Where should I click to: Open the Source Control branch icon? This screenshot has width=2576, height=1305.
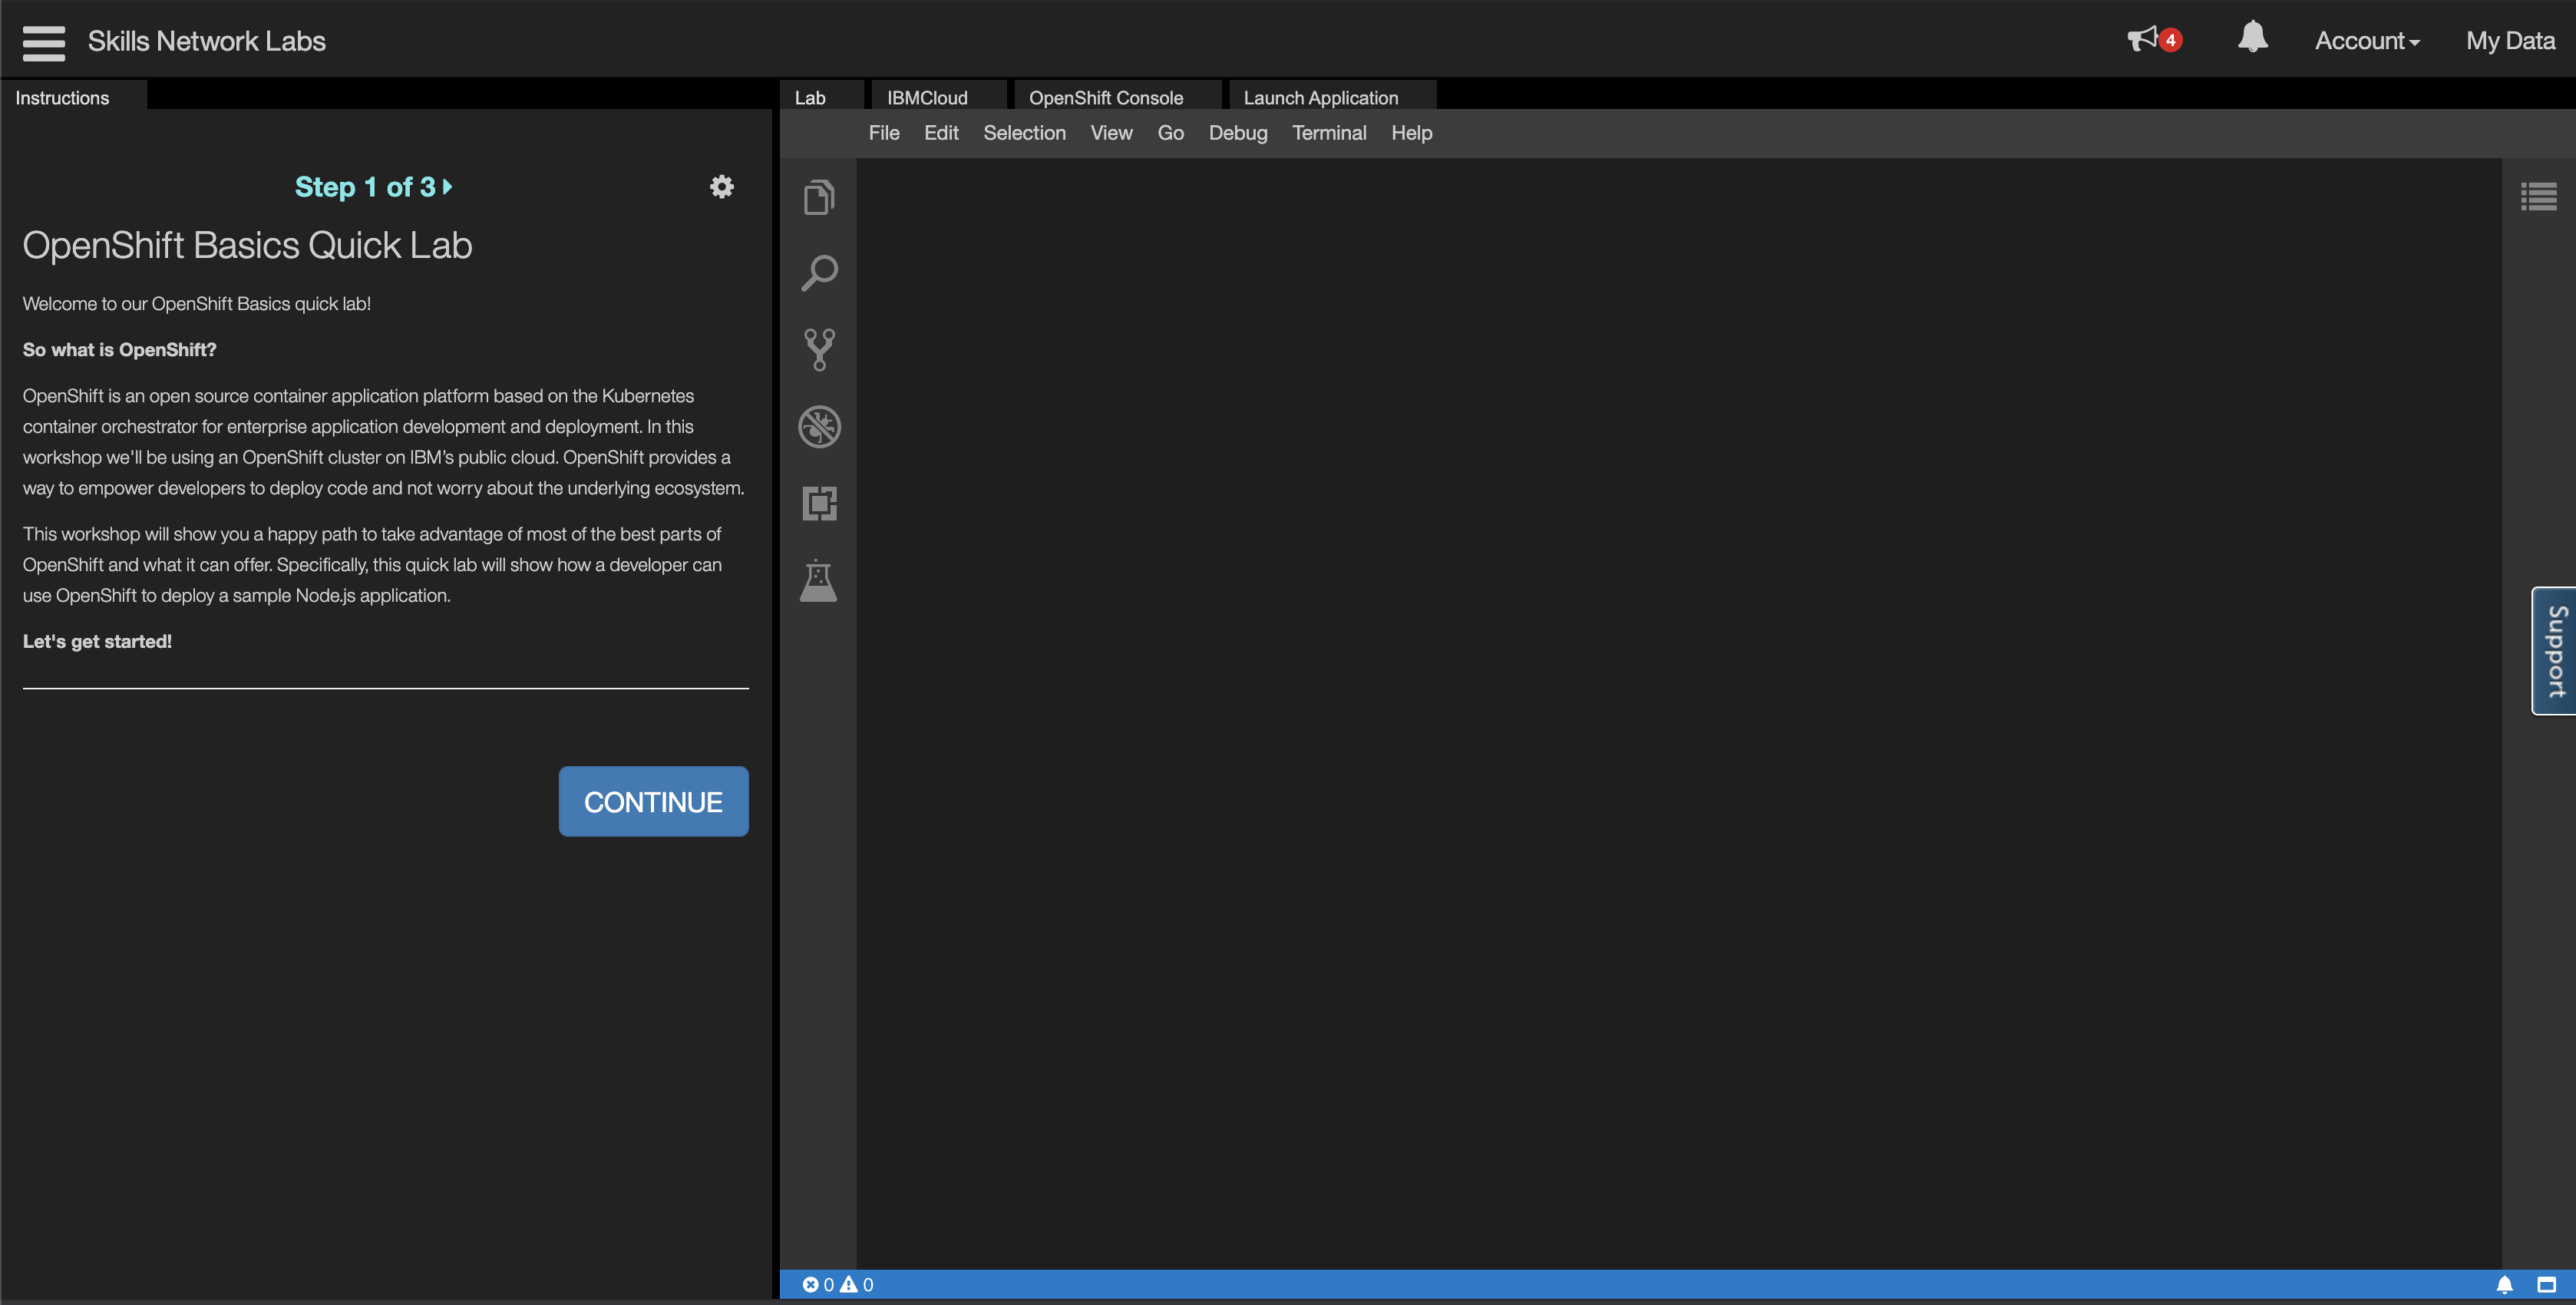(x=819, y=350)
